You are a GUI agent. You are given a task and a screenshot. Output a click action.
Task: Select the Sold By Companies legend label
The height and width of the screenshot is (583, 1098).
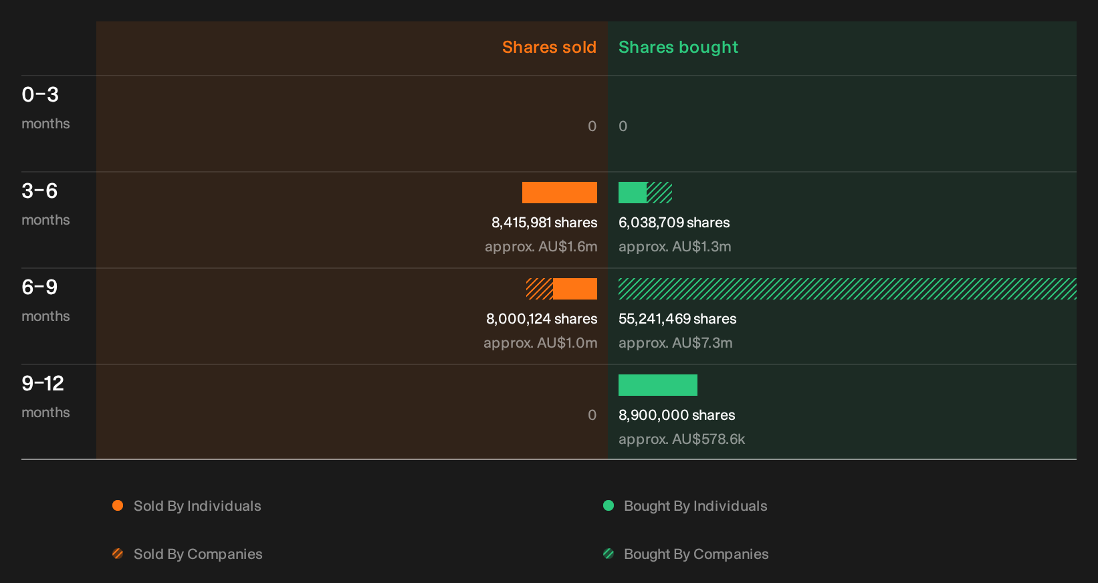click(198, 554)
